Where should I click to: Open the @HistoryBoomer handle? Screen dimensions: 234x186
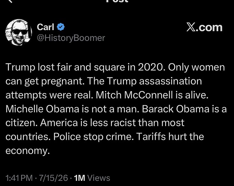coord(71,38)
